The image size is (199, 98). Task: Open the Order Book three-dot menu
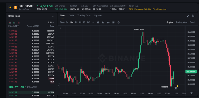(53, 16)
